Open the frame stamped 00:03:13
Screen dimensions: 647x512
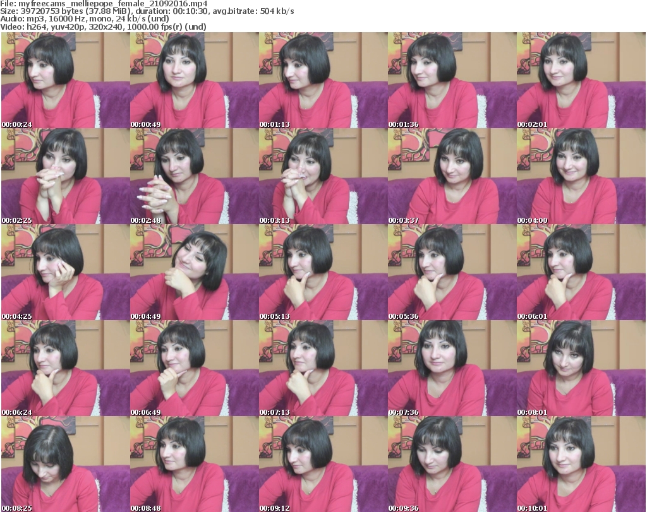[323, 176]
